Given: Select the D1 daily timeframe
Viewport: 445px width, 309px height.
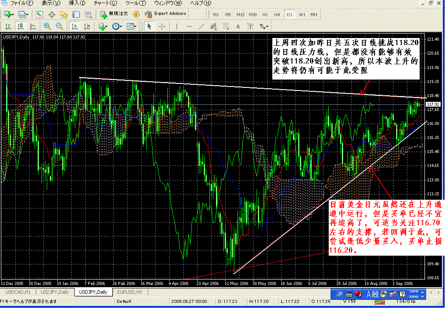Looking at the screenshot, I should [x=289, y=14].
